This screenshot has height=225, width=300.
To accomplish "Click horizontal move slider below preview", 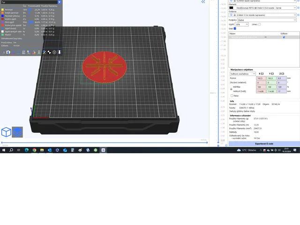I will [x=105, y=142].
